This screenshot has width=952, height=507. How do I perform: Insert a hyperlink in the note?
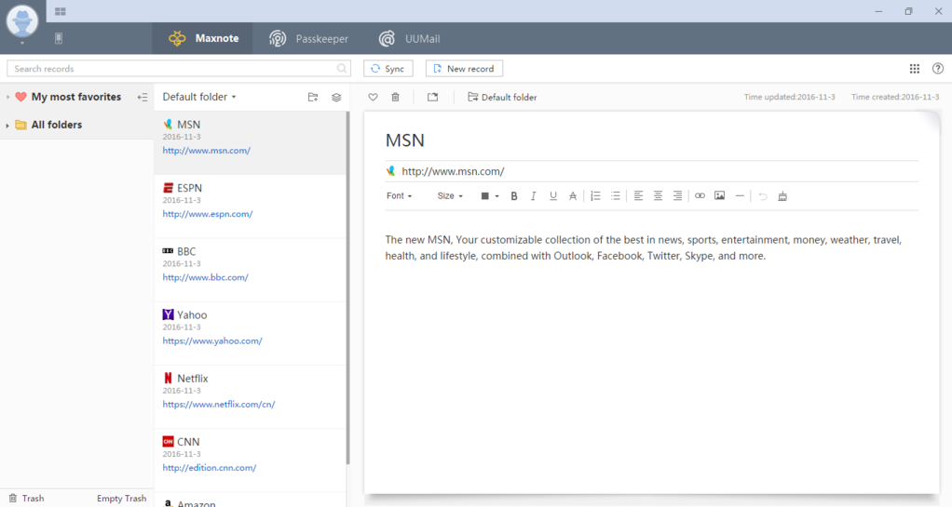click(x=700, y=196)
